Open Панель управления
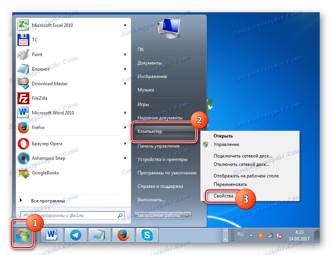Viewport: 332px width, 255px height. tap(158, 146)
